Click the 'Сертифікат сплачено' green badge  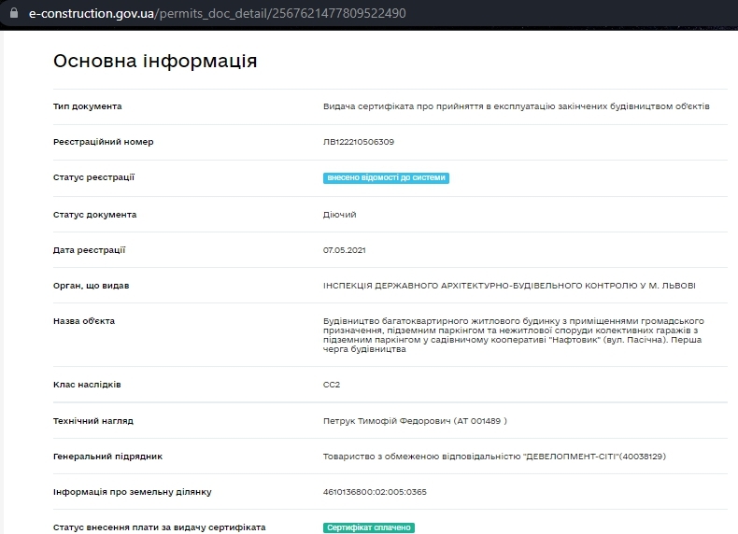368,527
